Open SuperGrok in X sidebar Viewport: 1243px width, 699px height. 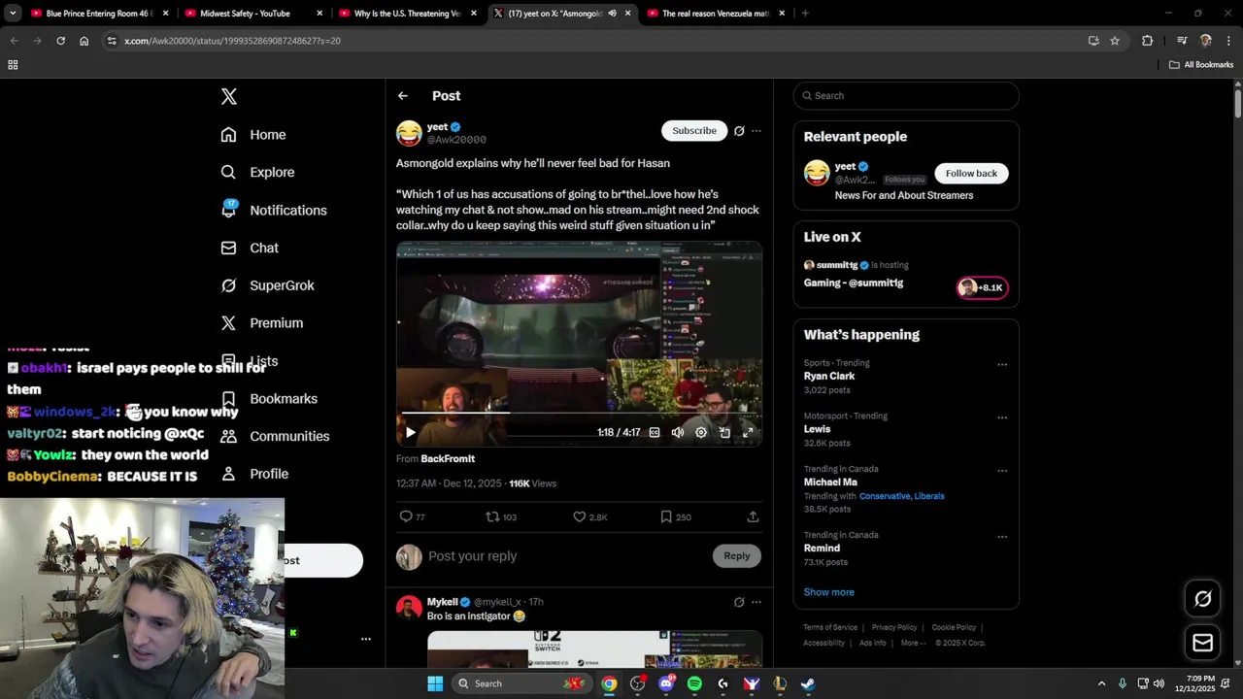[x=267, y=285]
